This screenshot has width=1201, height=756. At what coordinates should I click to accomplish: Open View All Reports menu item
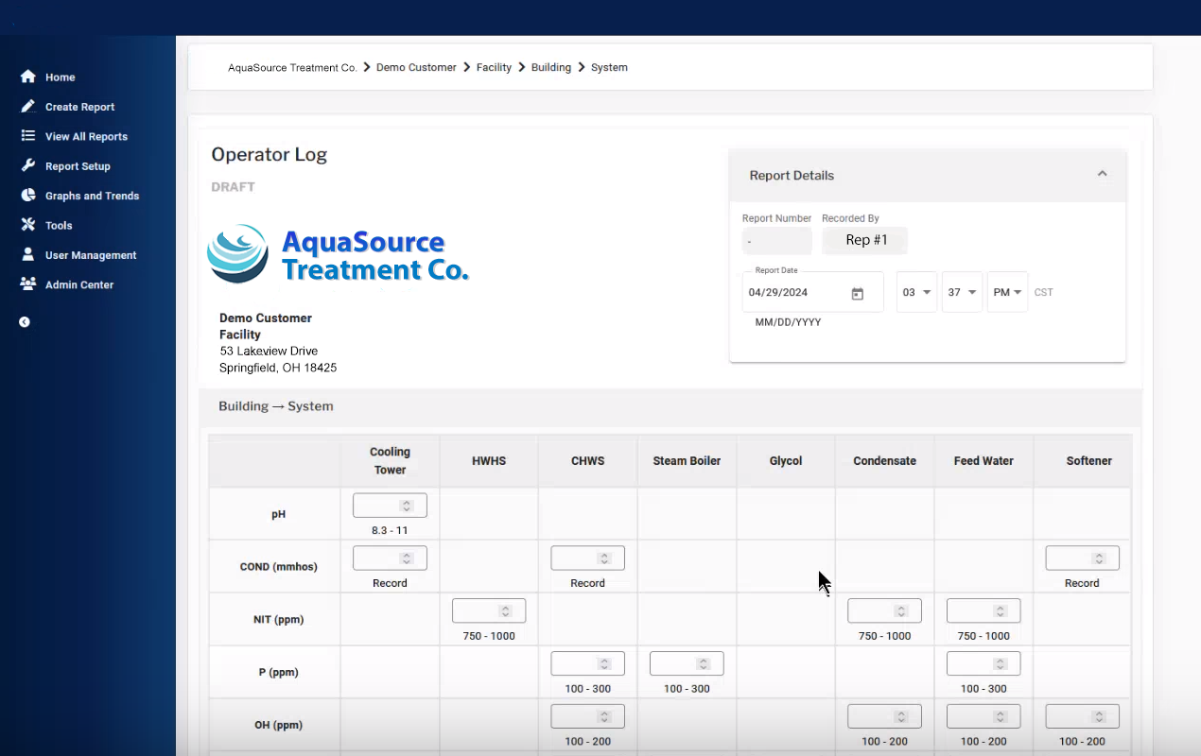pyautogui.click(x=86, y=136)
